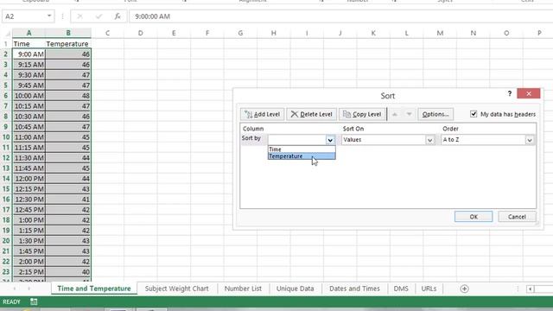Image resolution: width=553 pixels, height=311 pixels.
Task: Click the move level down arrow
Action: click(x=409, y=114)
